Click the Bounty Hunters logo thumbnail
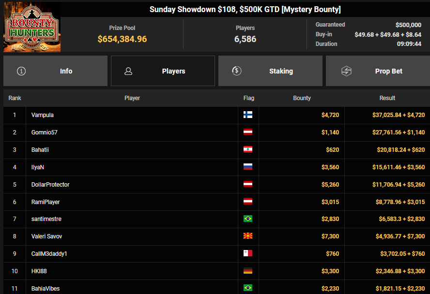The width and height of the screenshot is (430, 294). [32, 27]
